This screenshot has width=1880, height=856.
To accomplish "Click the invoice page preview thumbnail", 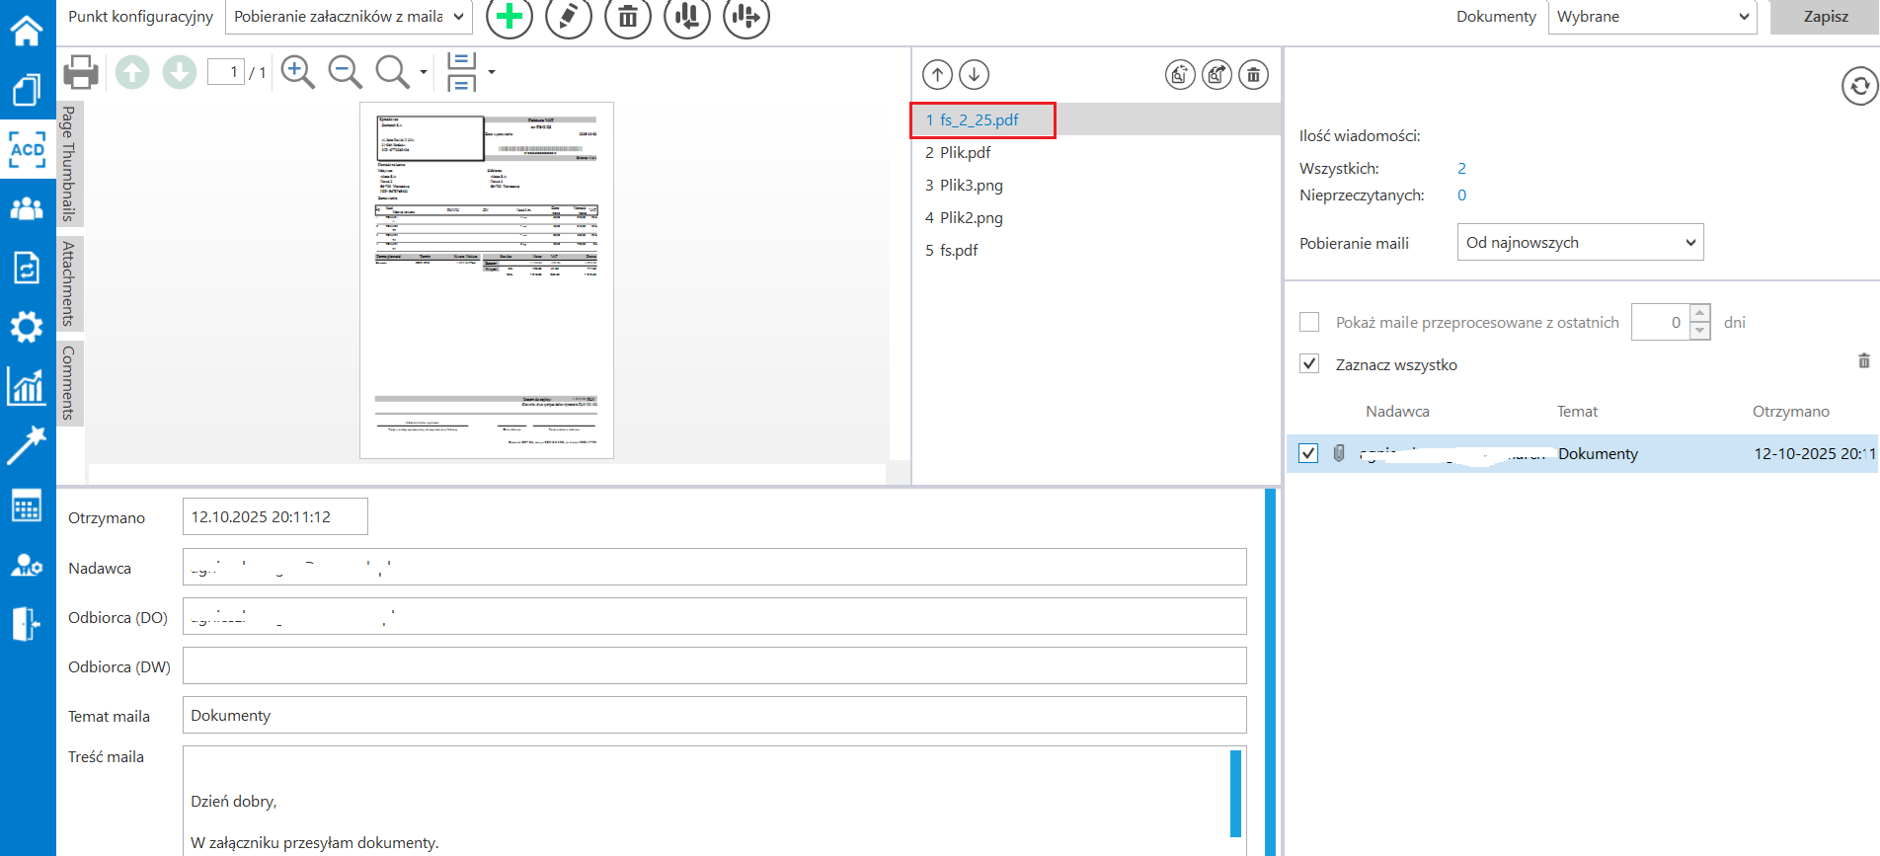I will click(487, 280).
